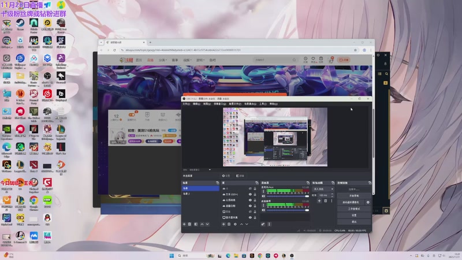Click the Douyu watch history clock icon
Image resolution: width=462 pixels, height=260 pixels.
(305, 59)
